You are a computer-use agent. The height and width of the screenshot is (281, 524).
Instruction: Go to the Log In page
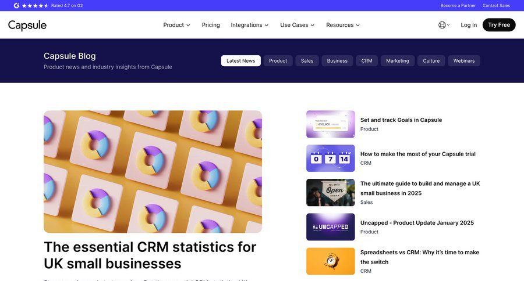pos(469,25)
